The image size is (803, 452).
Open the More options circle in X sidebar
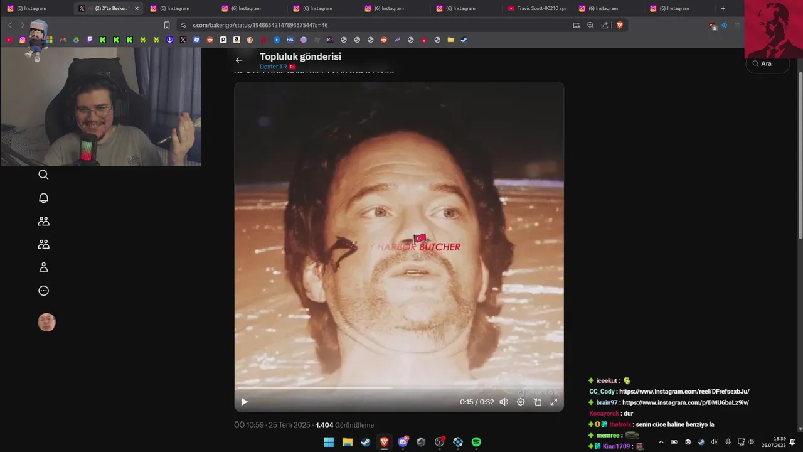coord(43,291)
